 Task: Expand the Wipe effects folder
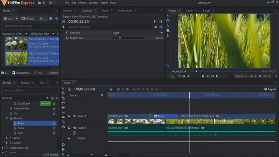(7, 138)
